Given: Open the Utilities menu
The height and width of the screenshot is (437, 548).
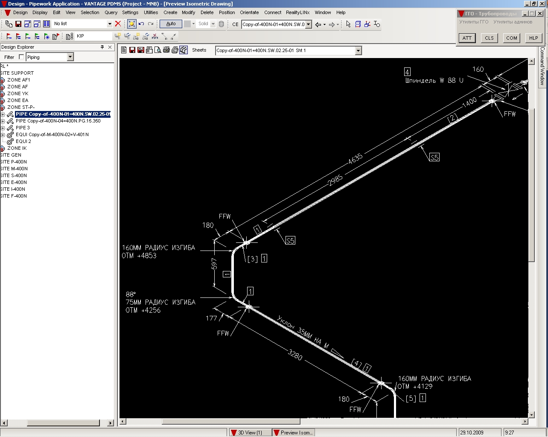Looking at the screenshot, I should click(151, 12).
